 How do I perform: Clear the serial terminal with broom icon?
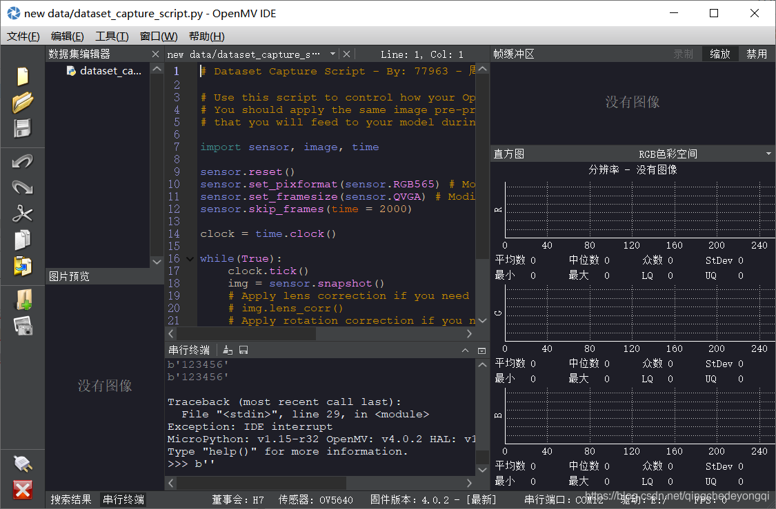pyautogui.click(x=228, y=350)
